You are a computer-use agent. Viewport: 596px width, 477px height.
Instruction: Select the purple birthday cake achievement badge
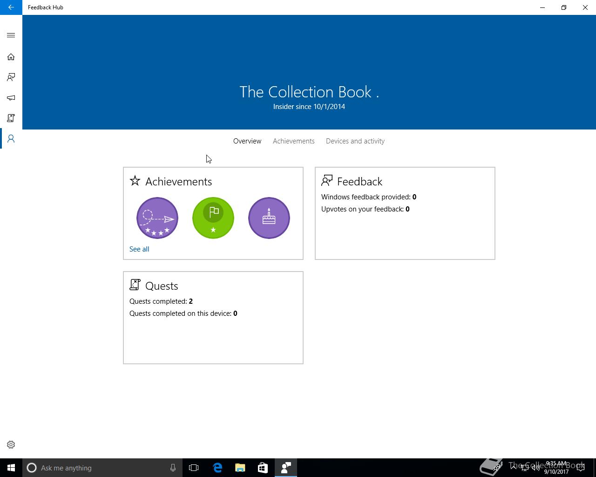pyautogui.click(x=269, y=218)
